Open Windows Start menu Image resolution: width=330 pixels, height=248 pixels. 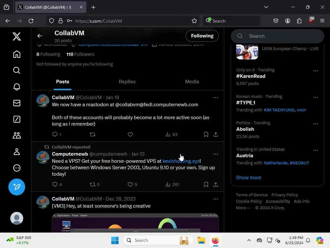(115, 240)
